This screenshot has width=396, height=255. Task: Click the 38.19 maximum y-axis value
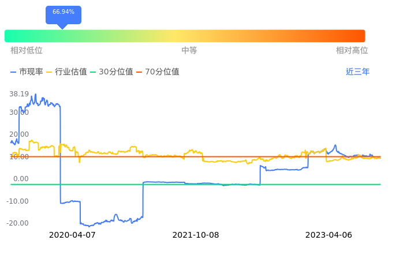click(19, 94)
